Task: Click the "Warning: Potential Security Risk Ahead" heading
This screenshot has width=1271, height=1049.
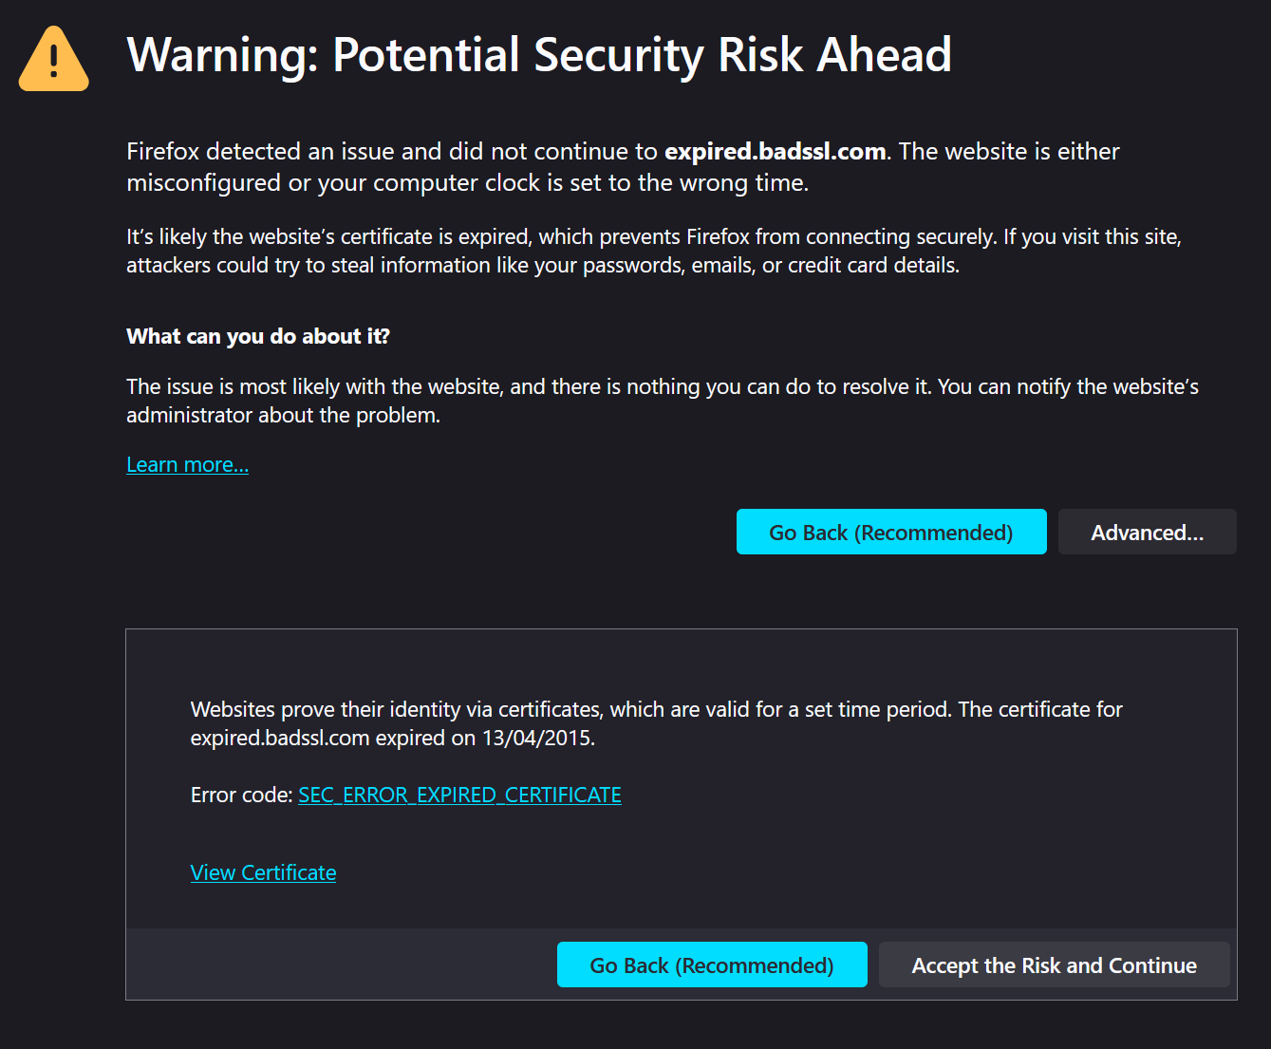Action: pos(538,55)
